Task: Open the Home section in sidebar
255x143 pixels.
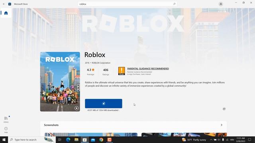Action: pyautogui.click(x=6, y=13)
